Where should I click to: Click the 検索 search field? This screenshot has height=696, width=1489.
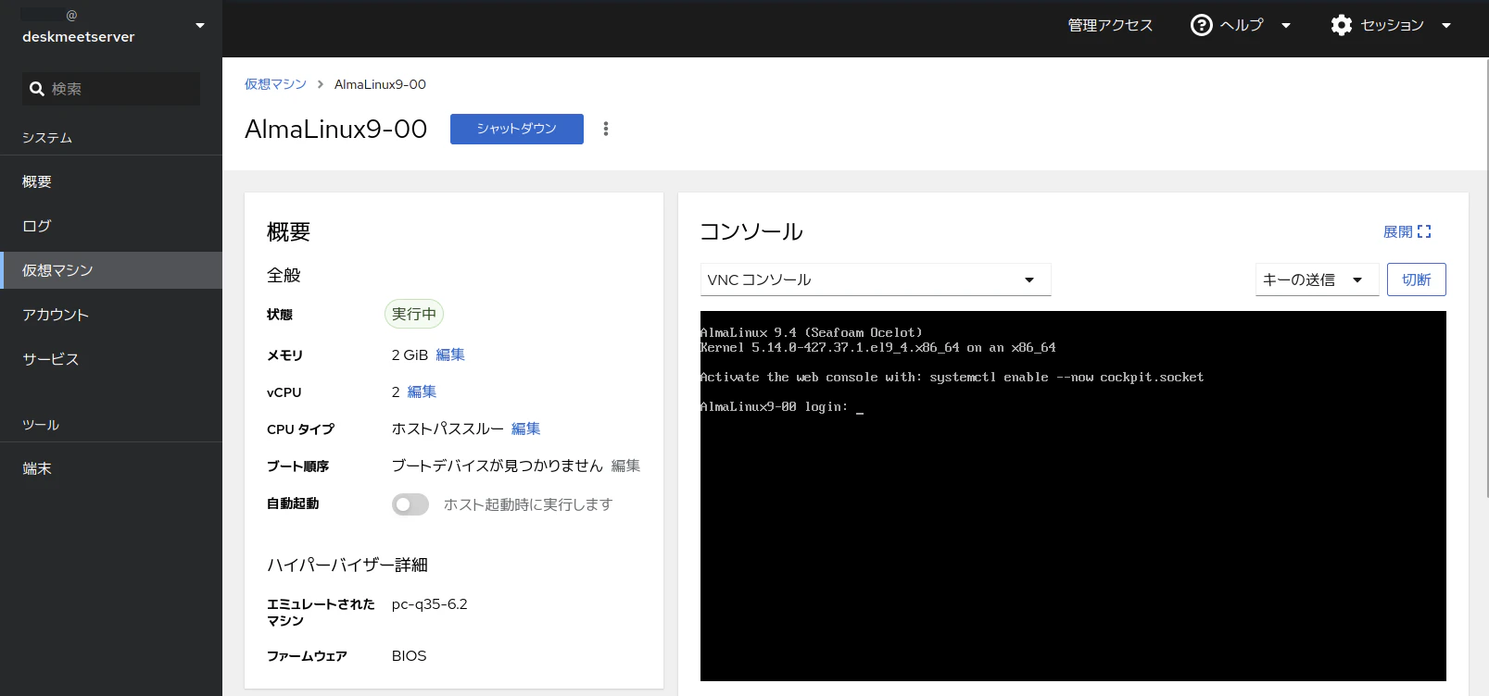tap(111, 89)
